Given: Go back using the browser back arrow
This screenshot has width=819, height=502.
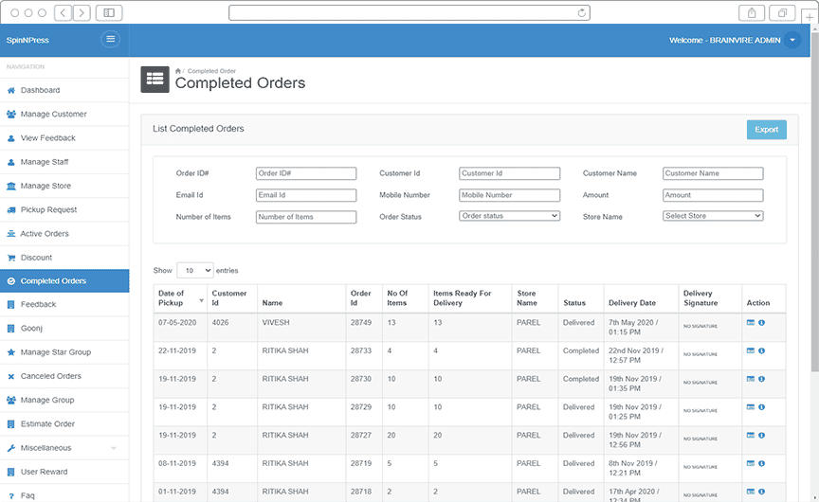Looking at the screenshot, I should click(x=63, y=12).
